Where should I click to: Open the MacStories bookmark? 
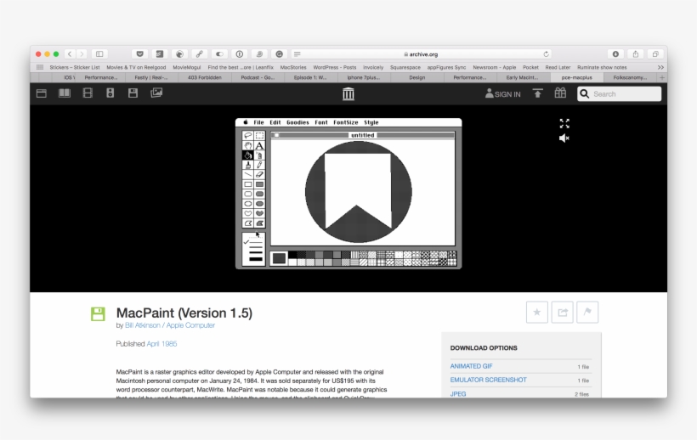(x=293, y=67)
